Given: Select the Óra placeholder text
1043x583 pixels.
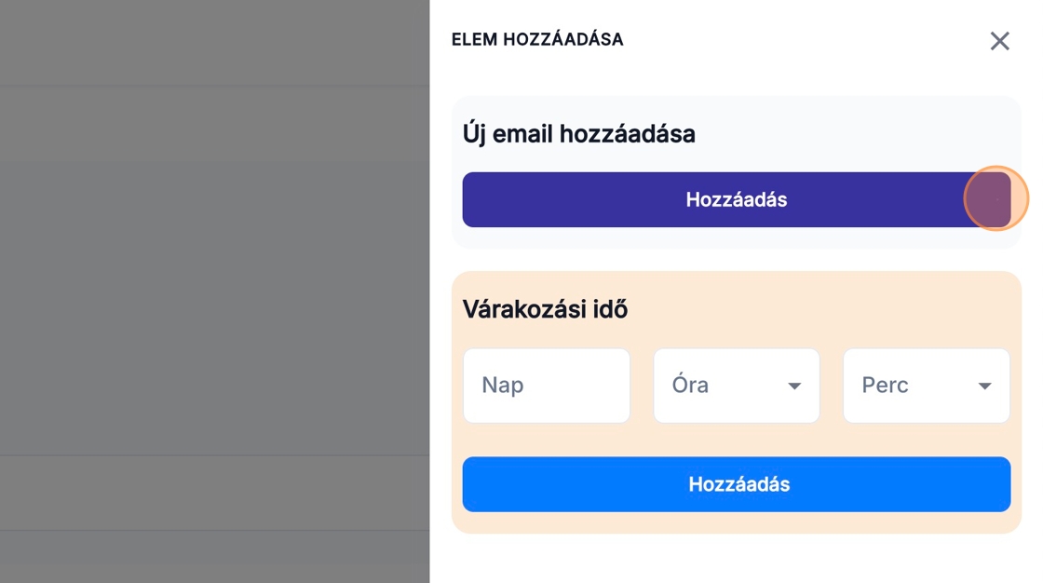Looking at the screenshot, I should tap(690, 386).
